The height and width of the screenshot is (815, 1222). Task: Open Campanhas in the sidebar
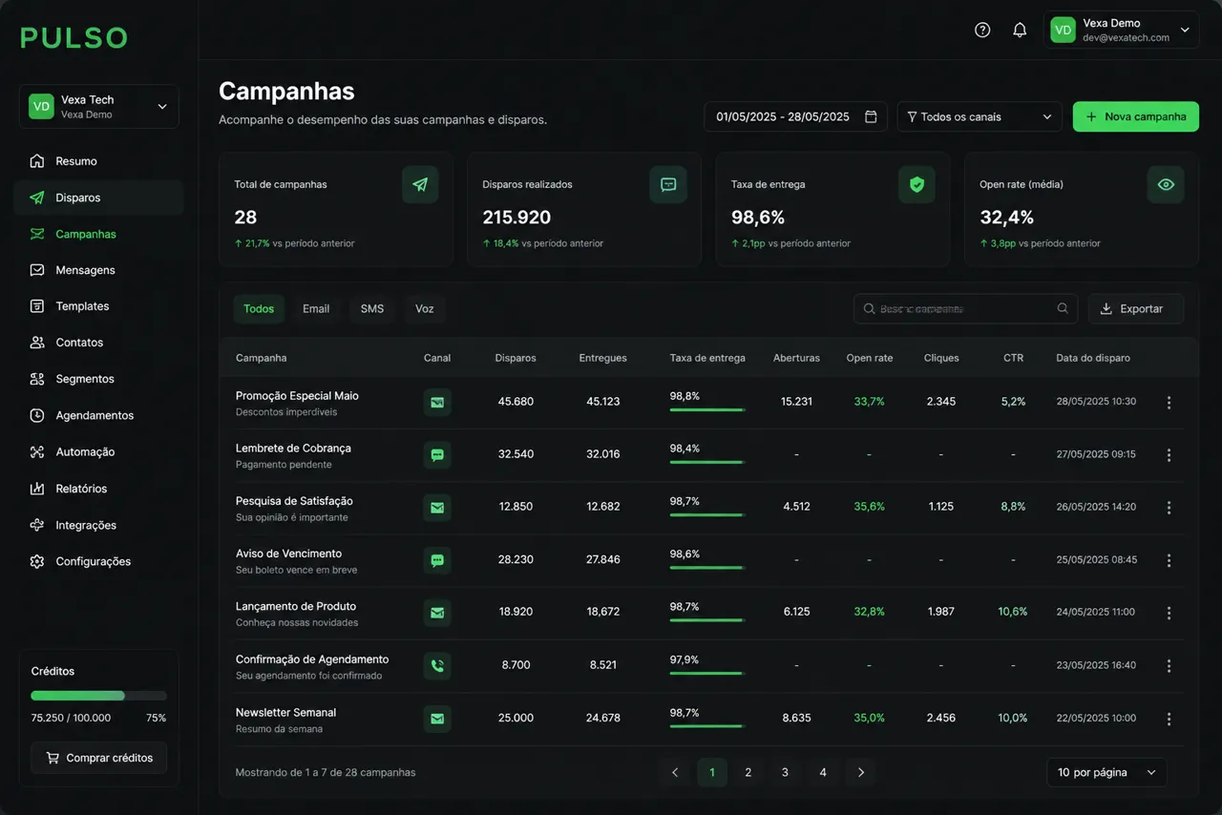[98, 234]
